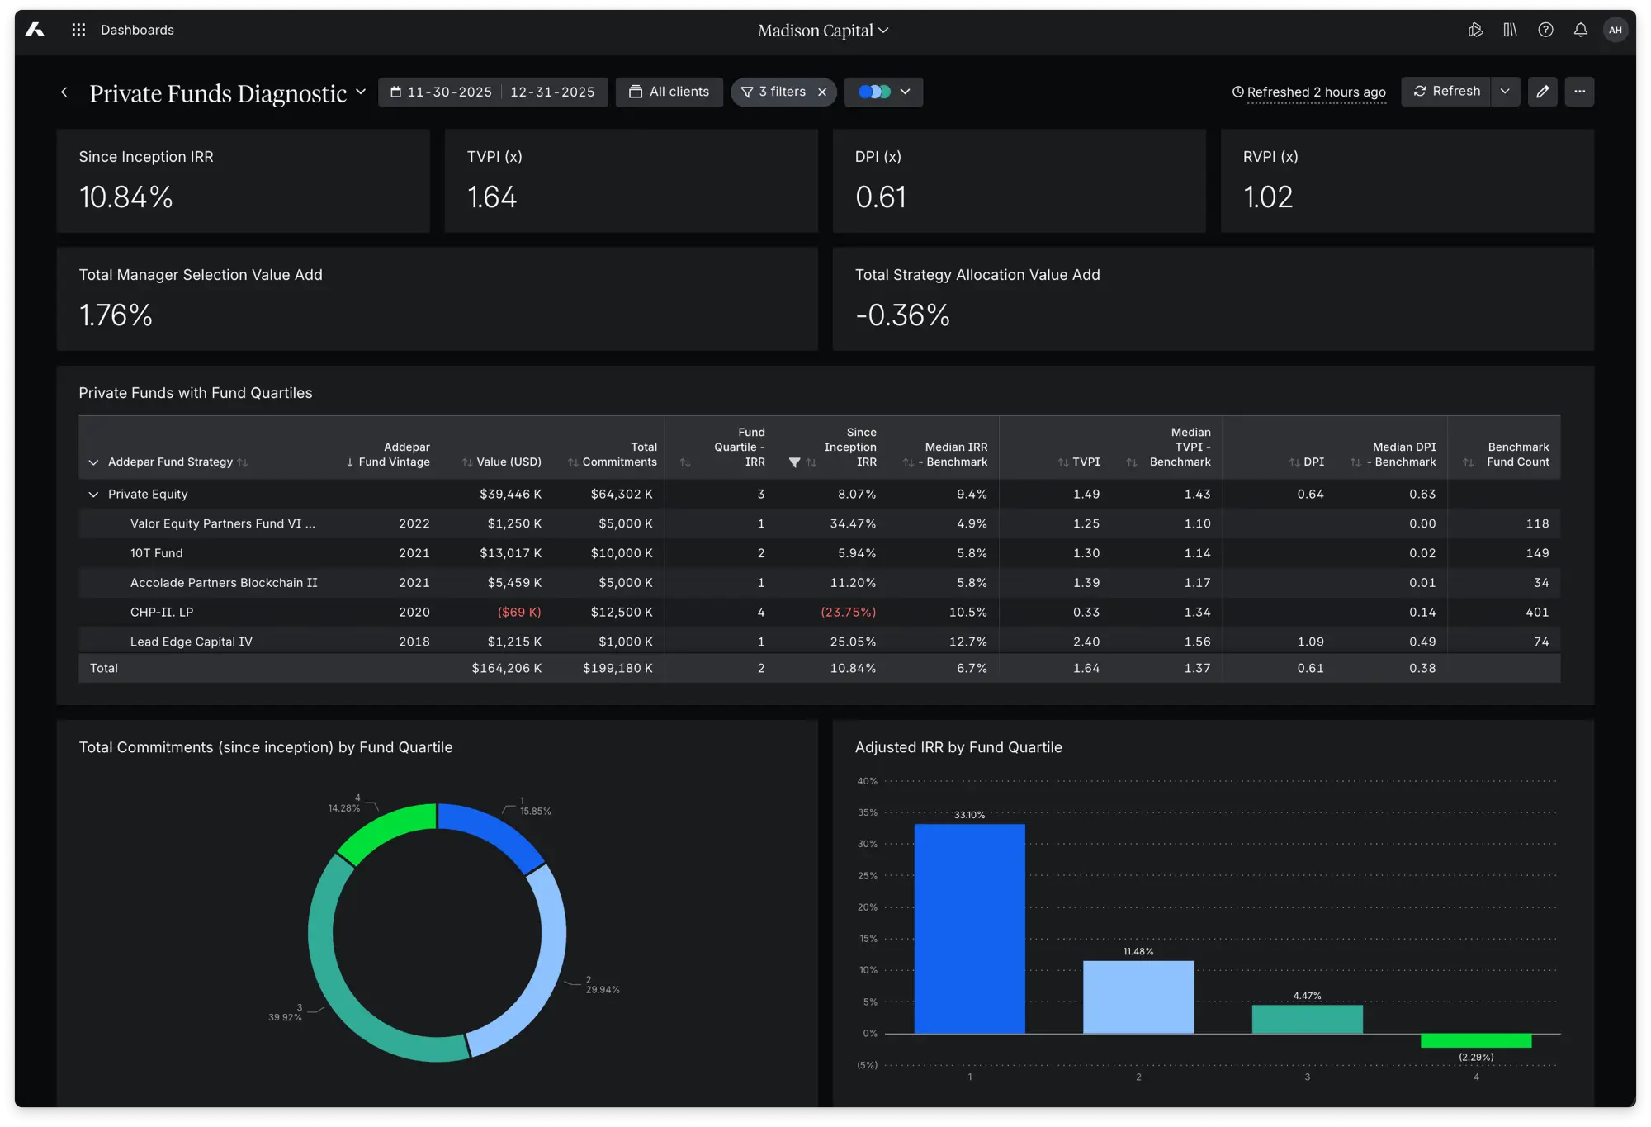Open the Madison Capital firm switcher
Image resolution: width=1651 pixels, height=1127 pixels.
[823, 31]
